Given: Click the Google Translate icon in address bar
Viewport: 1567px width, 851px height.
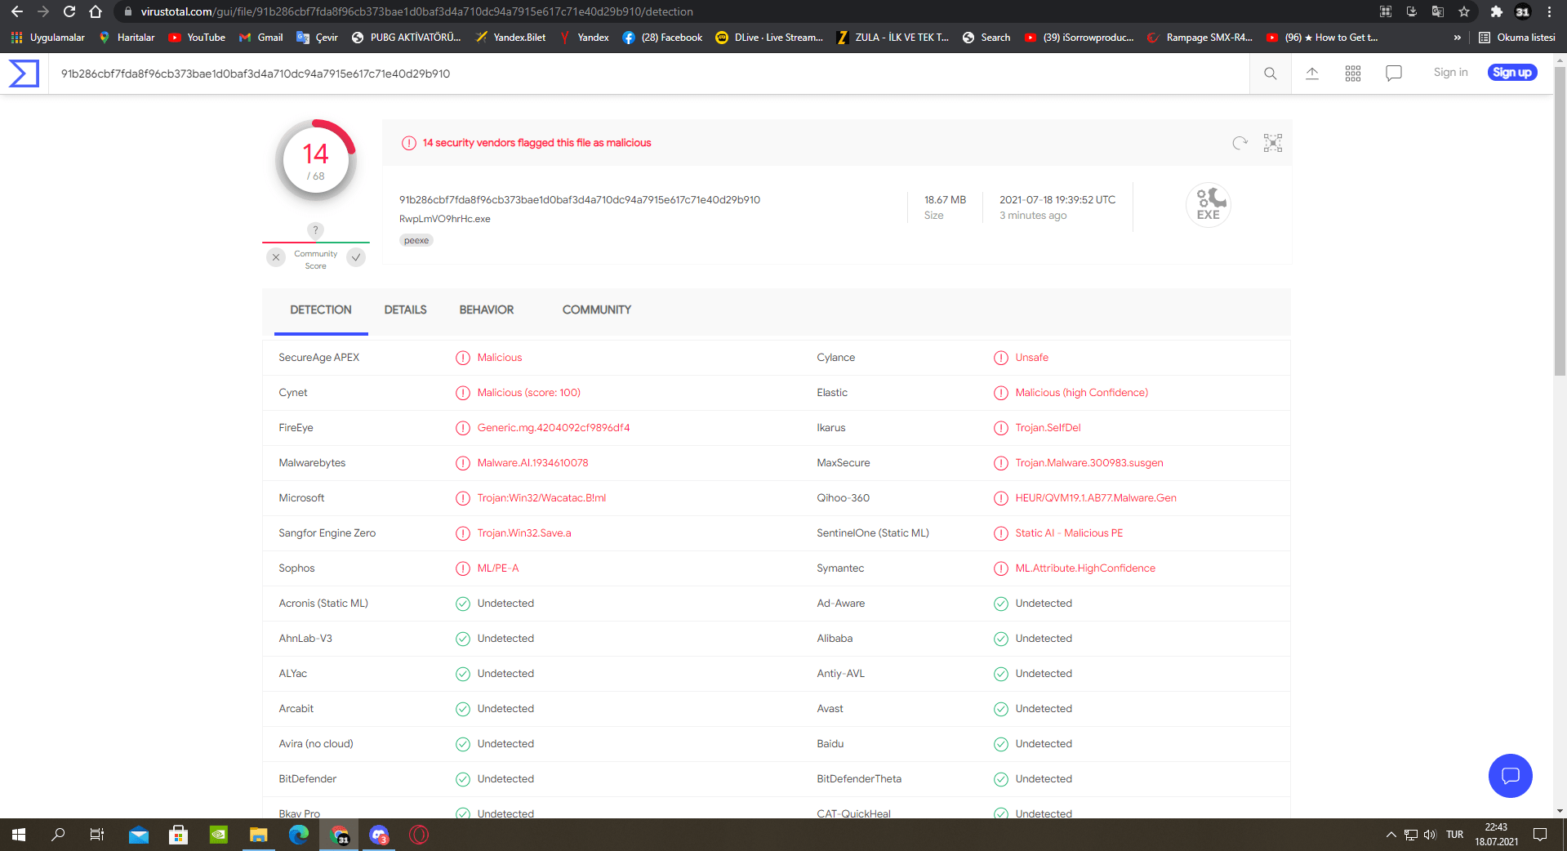Looking at the screenshot, I should (x=1438, y=11).
